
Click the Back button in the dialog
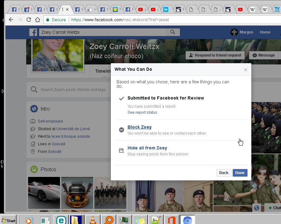pos(224,173)
